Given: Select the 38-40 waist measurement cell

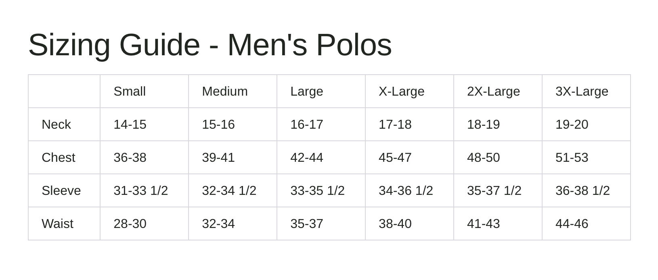Looking at the screenshot, I should (x=395, y=224).
